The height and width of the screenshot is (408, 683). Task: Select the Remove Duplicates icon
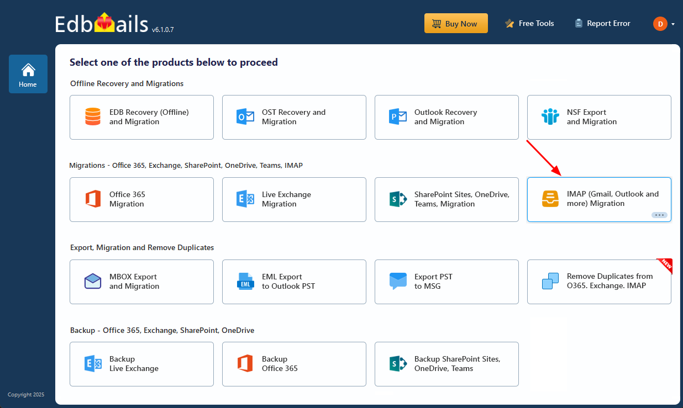[x=550, y=281]
